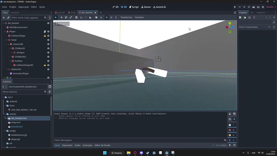This screenshot has height=156, width=277.
Task: Click the instantiate child scene link icon
Action: click(8, 18)
